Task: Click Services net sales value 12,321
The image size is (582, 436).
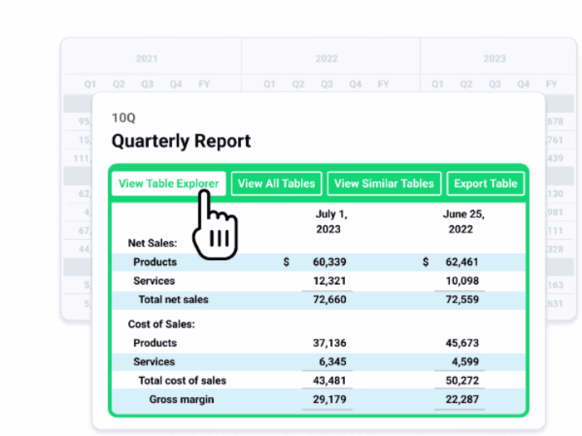Action: (x=329, y=281)
